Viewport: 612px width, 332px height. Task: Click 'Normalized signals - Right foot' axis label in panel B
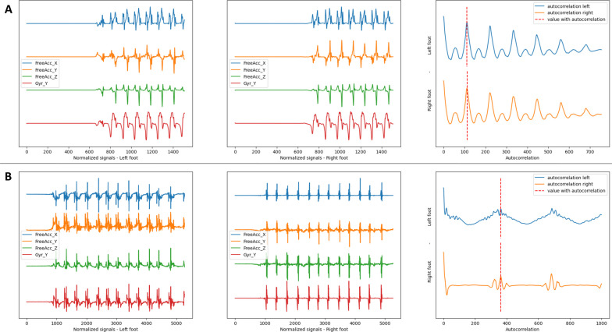pos(314,329)
